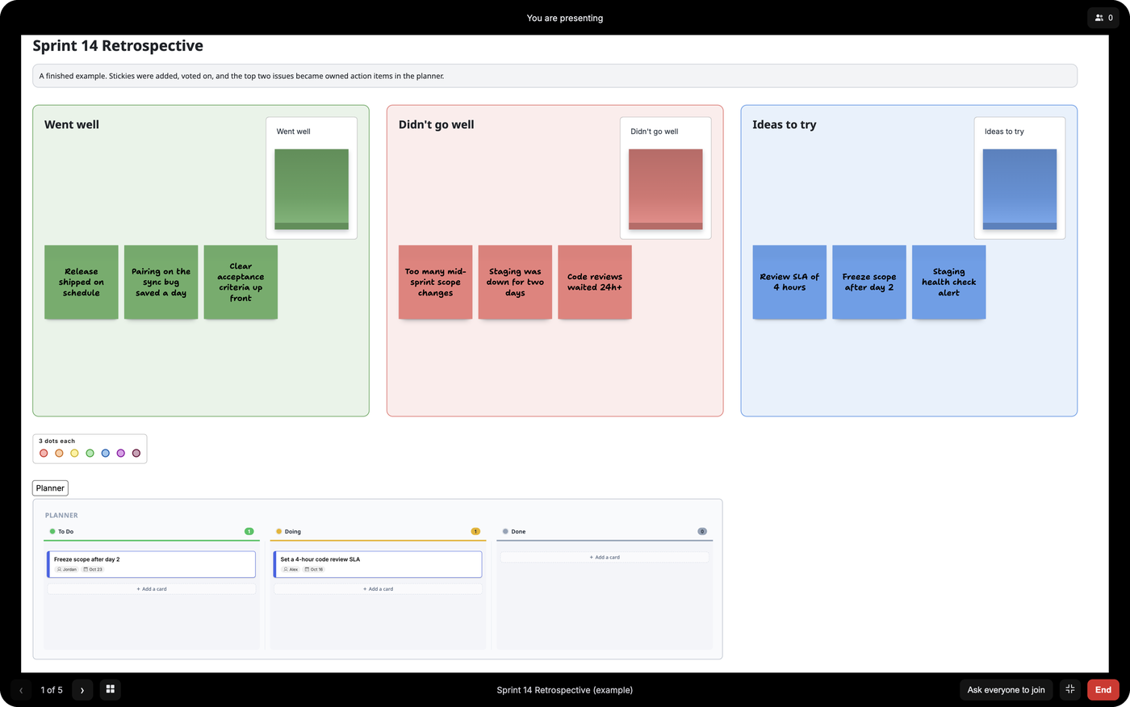The image size is (1130, 707).
Task: Select the blue 'Freeze scope after day 2' sticky
Action: (x=869, y=282)
